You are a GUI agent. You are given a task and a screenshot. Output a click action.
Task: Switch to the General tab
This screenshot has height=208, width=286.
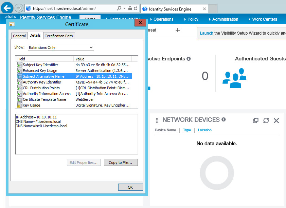[19, 36]
